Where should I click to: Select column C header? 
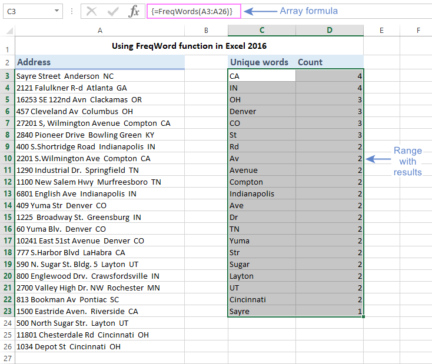262,31
